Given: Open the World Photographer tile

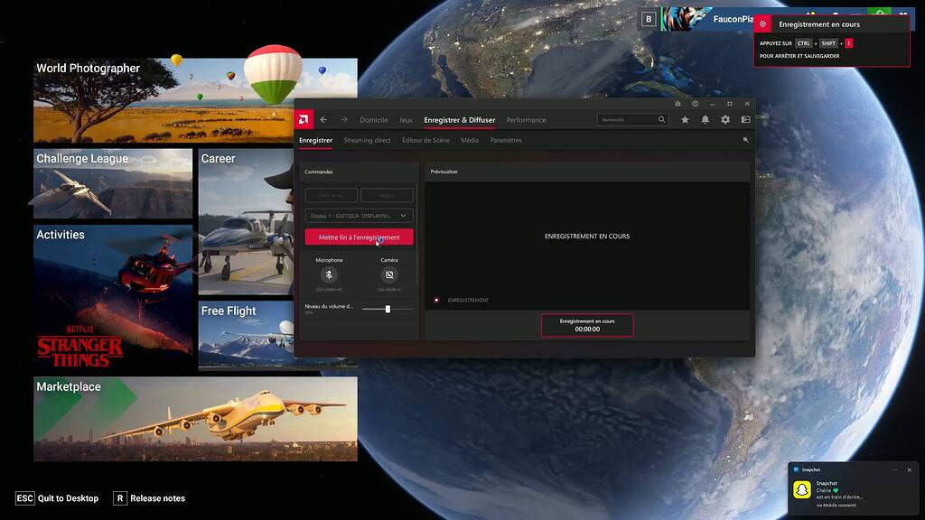Looking at the screenshot, I should click(x=195, y=100).
